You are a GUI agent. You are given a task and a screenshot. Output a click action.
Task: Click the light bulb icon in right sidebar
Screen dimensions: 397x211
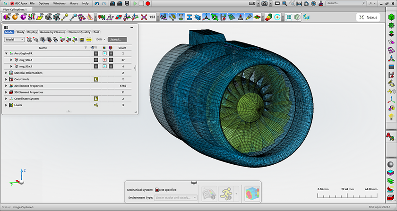point(391,117)
